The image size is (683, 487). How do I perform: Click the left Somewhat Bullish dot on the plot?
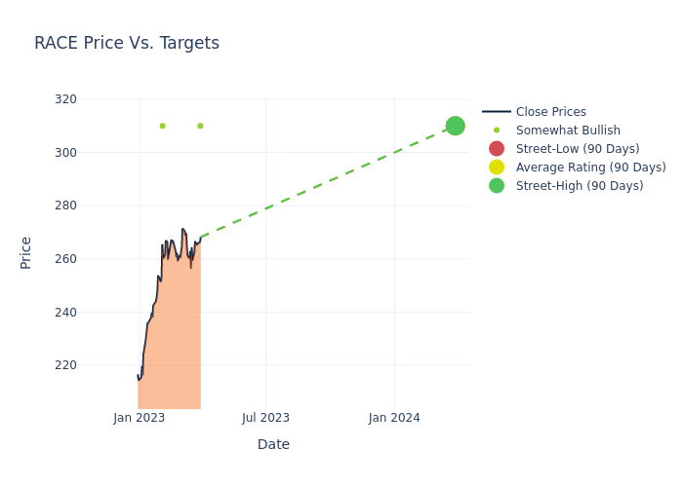[x=162, y=126]
